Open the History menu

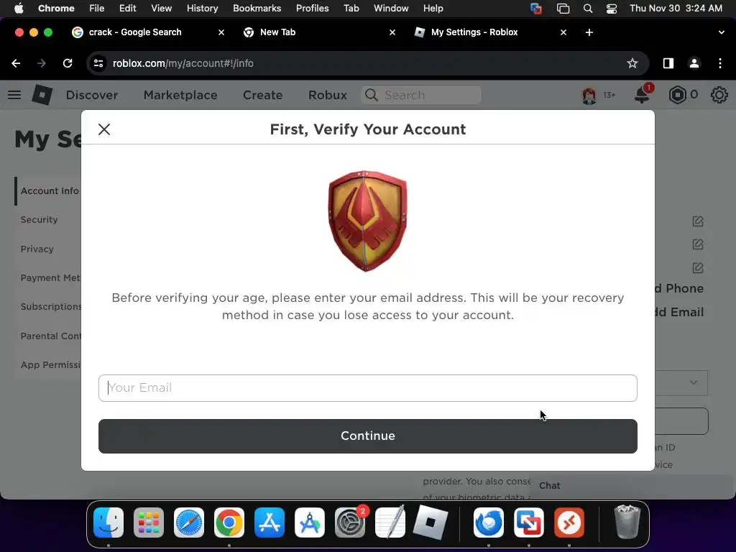[x=202, y=8]
